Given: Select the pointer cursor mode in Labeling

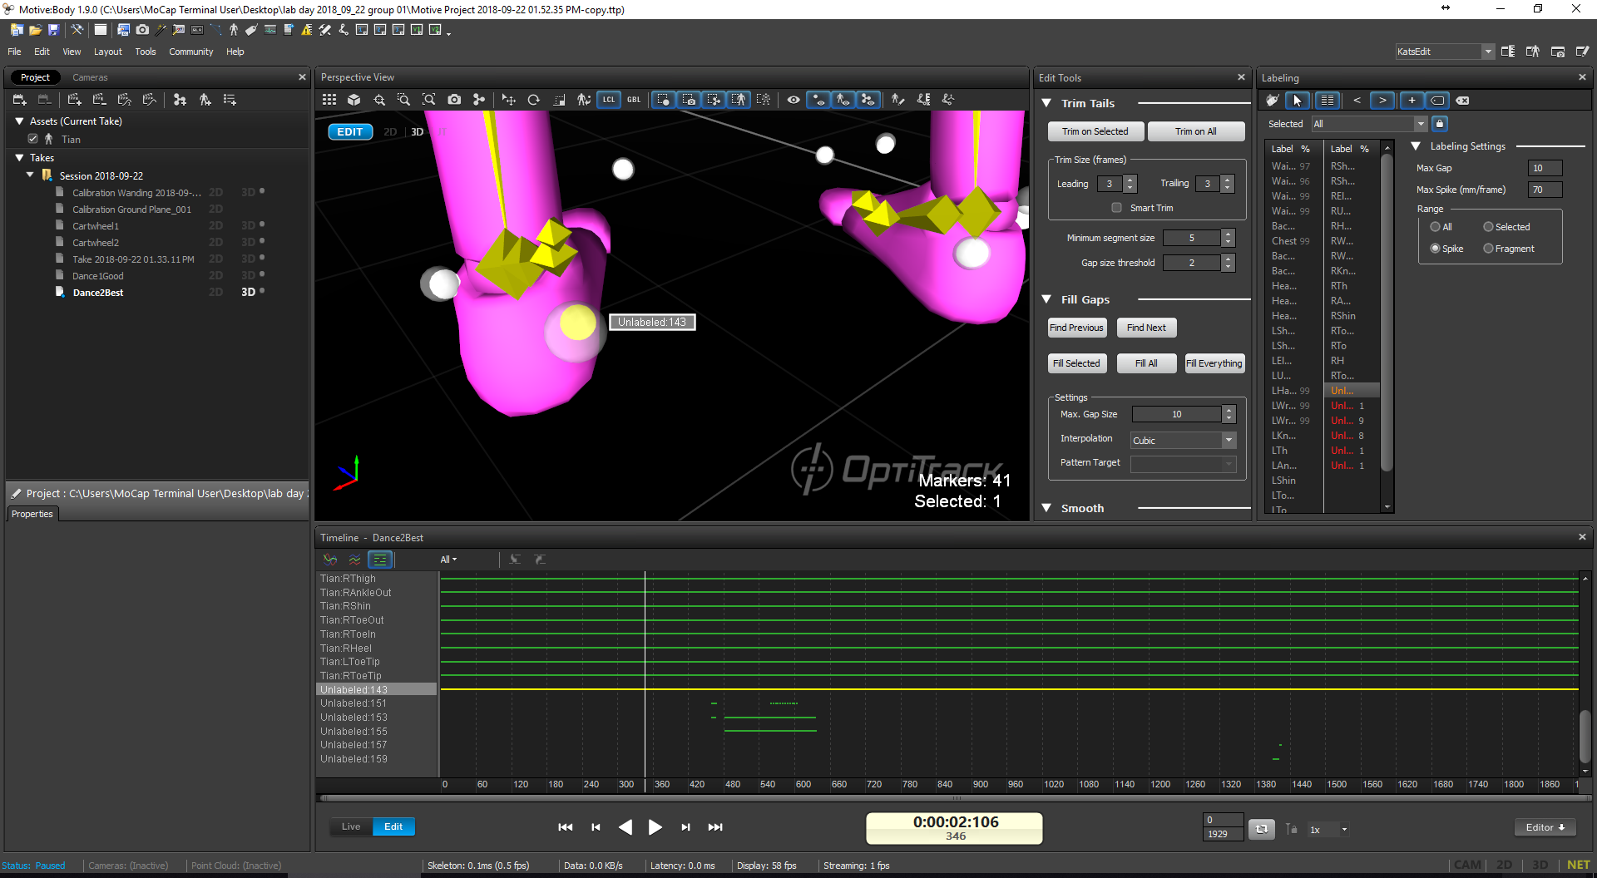Looking at the screenshot, I should (1298, 101).
